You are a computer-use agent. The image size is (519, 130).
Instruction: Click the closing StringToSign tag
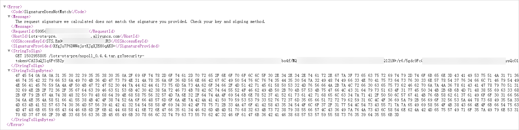pos(27,66)
